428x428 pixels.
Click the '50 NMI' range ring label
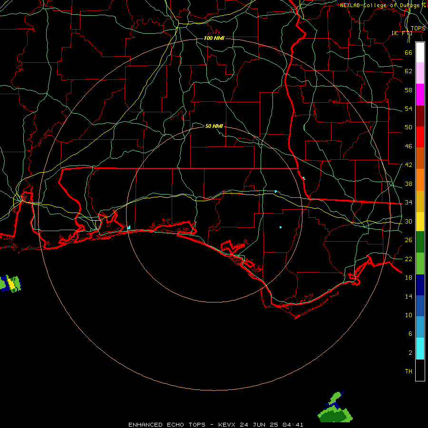click(x=214, y=126)
